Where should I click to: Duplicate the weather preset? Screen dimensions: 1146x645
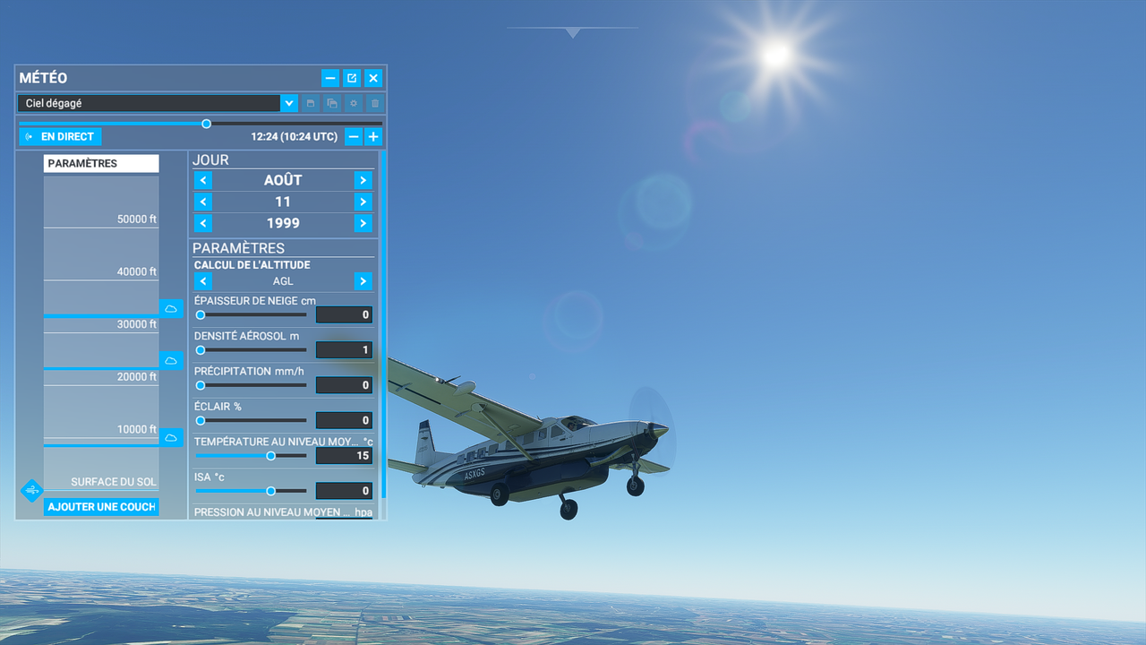pyautogui.click(x=331, y=103)
